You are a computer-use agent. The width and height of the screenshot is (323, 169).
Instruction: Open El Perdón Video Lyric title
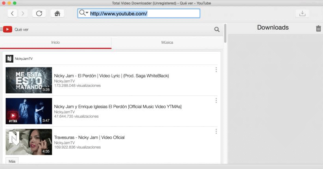[111, 76]
